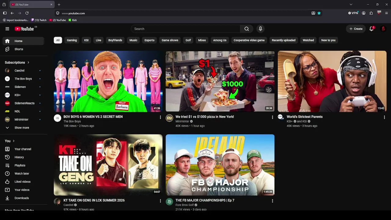Select the Recently uploaded chip

283,40
